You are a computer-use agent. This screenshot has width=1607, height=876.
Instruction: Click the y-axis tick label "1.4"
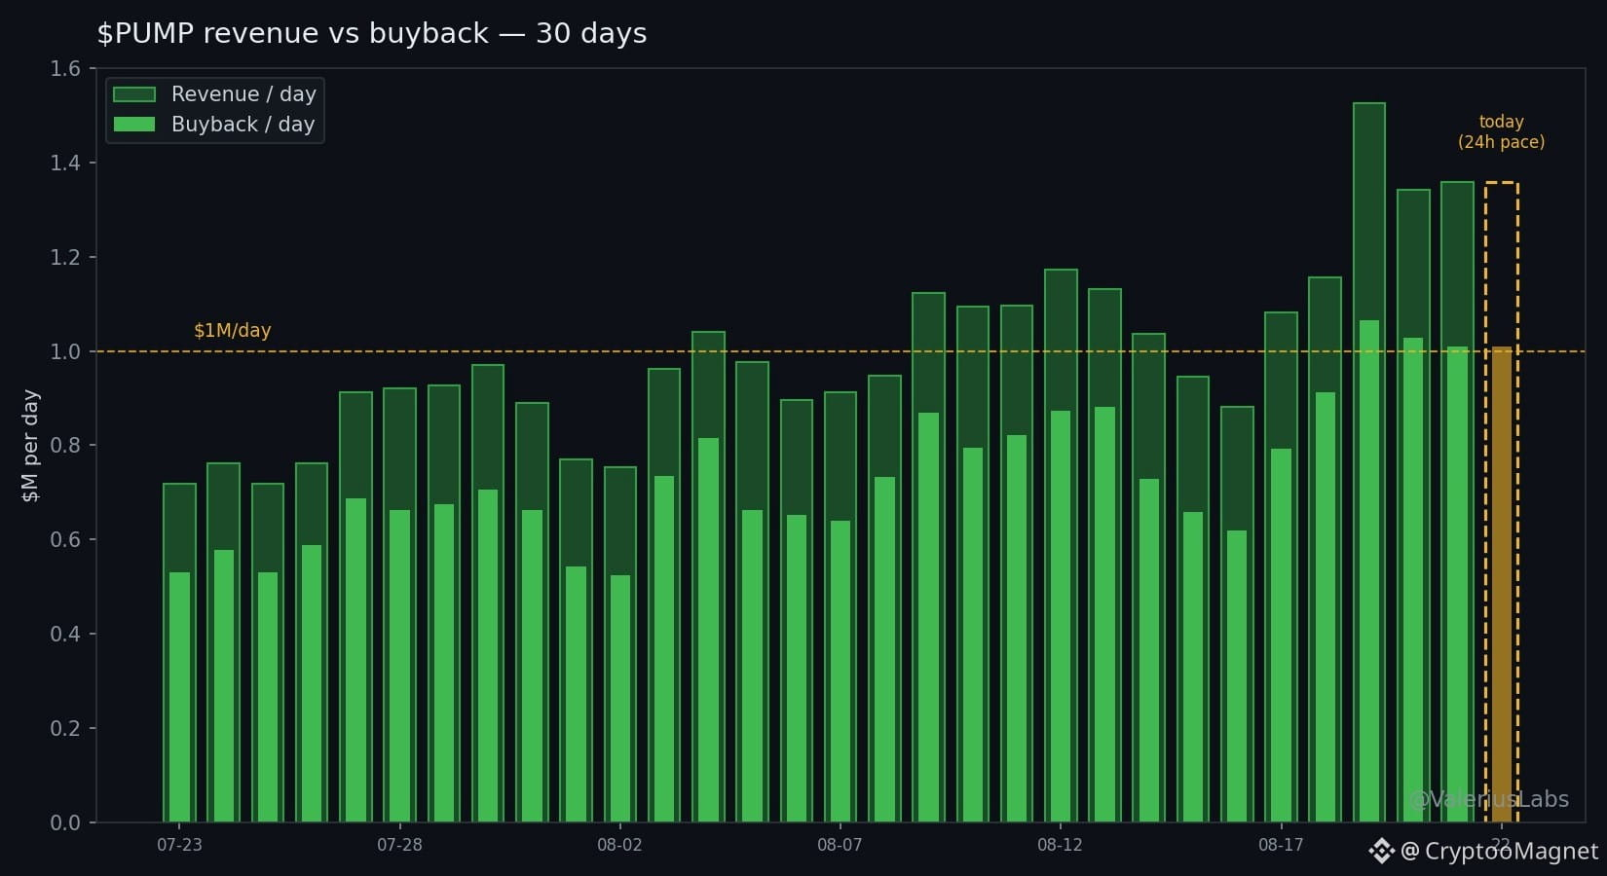pyautogui.click(x=65, y=163)
